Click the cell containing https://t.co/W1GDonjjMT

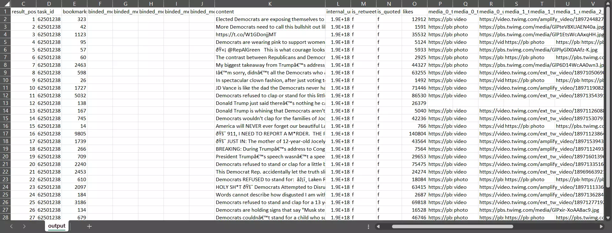(270, 34)
